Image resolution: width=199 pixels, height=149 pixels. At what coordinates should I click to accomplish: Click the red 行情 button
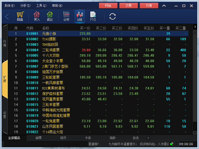pyautogui.click(x=149, y=6)
